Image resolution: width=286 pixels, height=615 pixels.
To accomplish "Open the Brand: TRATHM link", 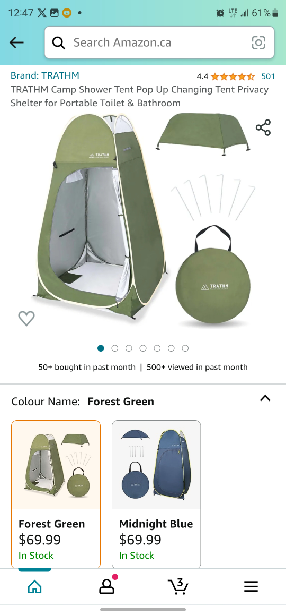I will (x=45, y=75).
